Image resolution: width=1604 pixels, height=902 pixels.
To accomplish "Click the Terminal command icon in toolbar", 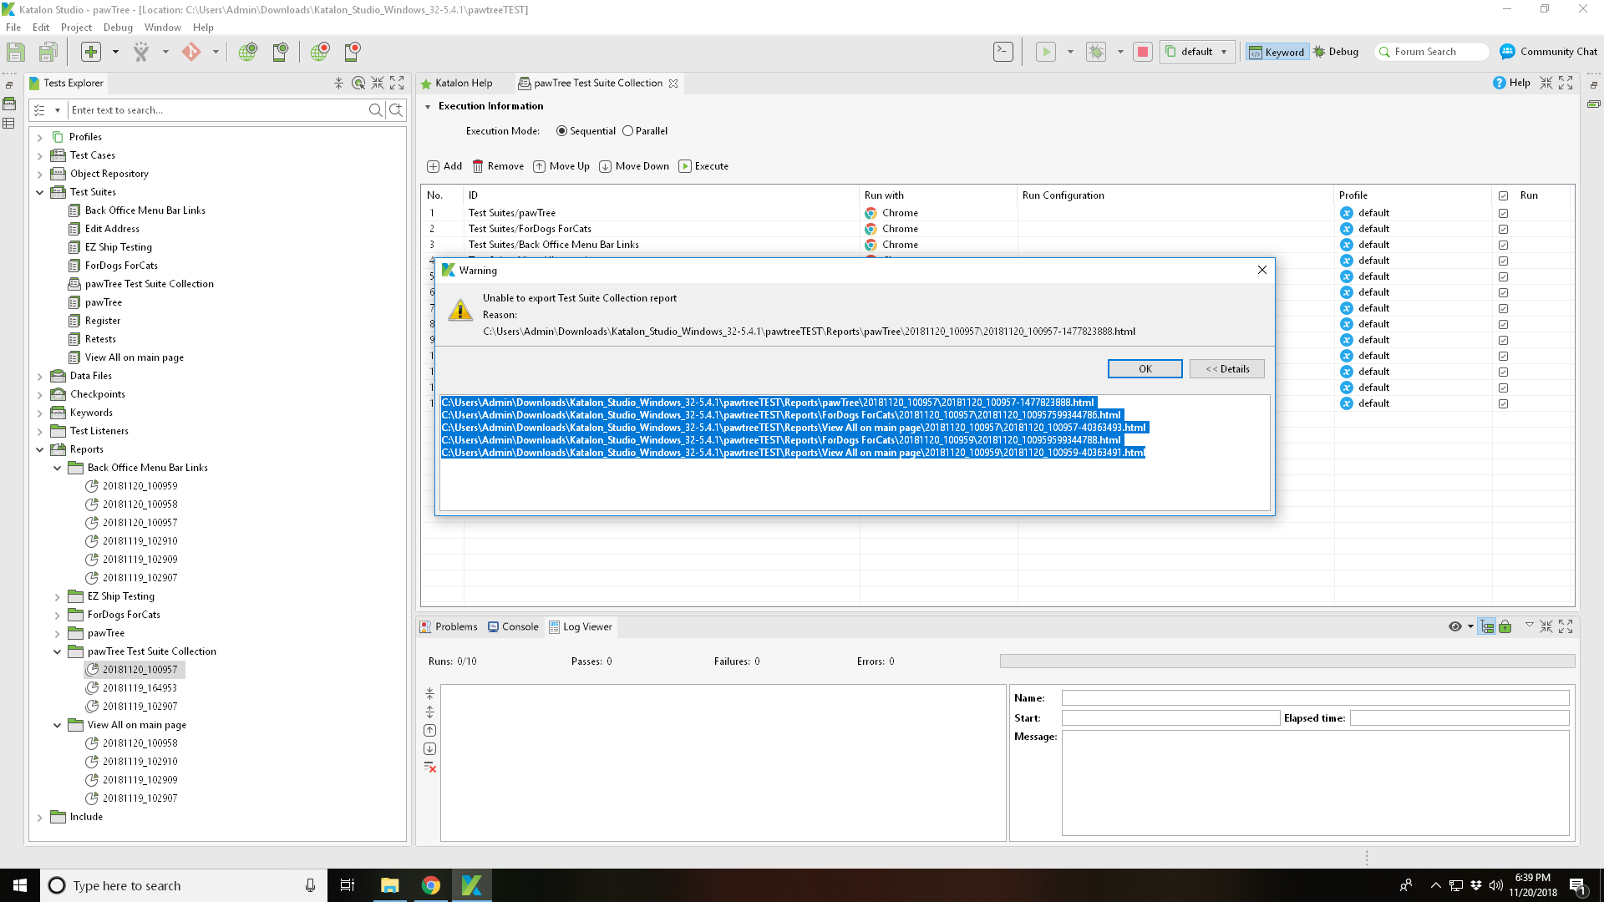I will 1002,52.
